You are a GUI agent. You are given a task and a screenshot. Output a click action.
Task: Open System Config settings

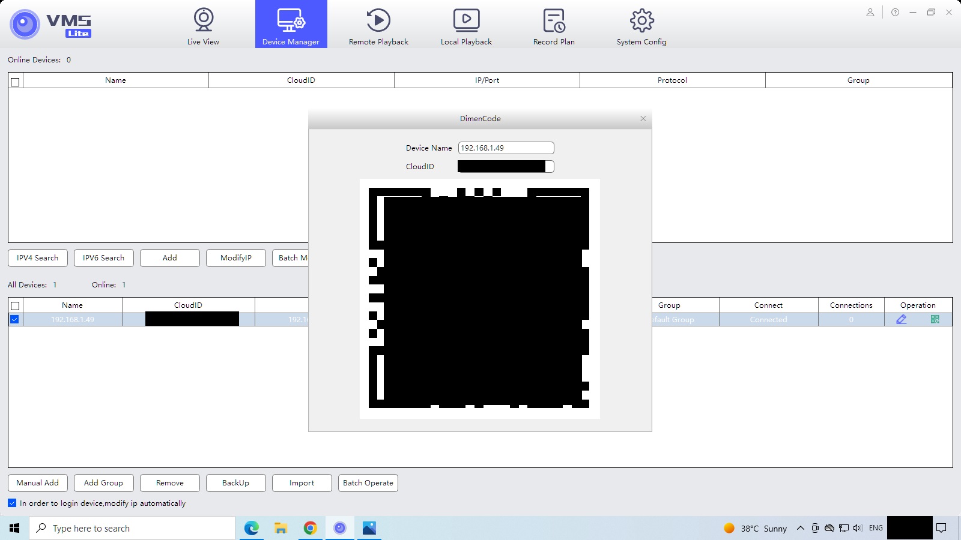click(641, 26)
